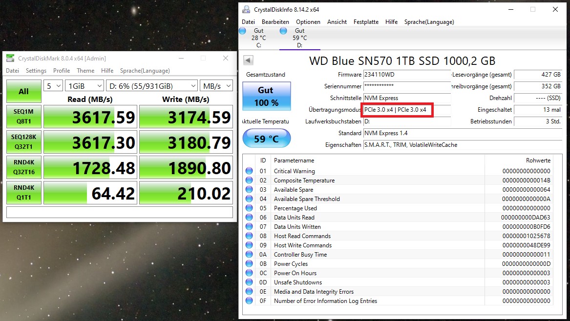The image size is (570, 321).
Task: Click the status orb for Error Information Log Entries
Action: [x=249, y=301]
